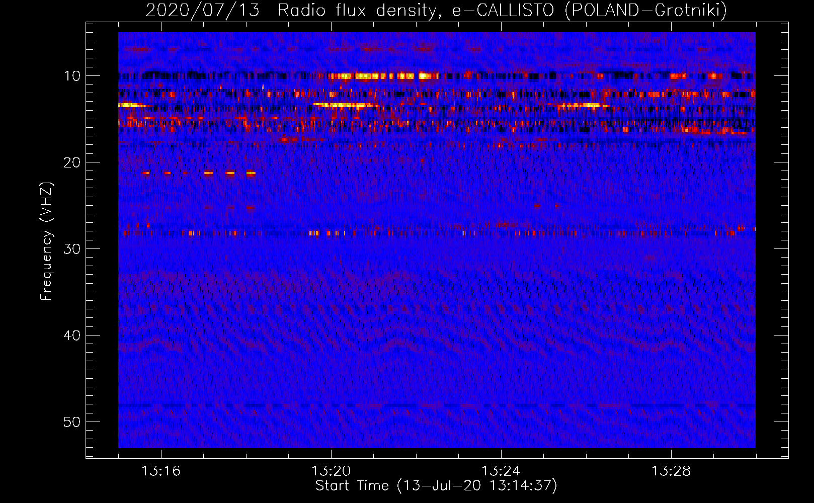Click the 30 MHz frequency tick label

72,249
